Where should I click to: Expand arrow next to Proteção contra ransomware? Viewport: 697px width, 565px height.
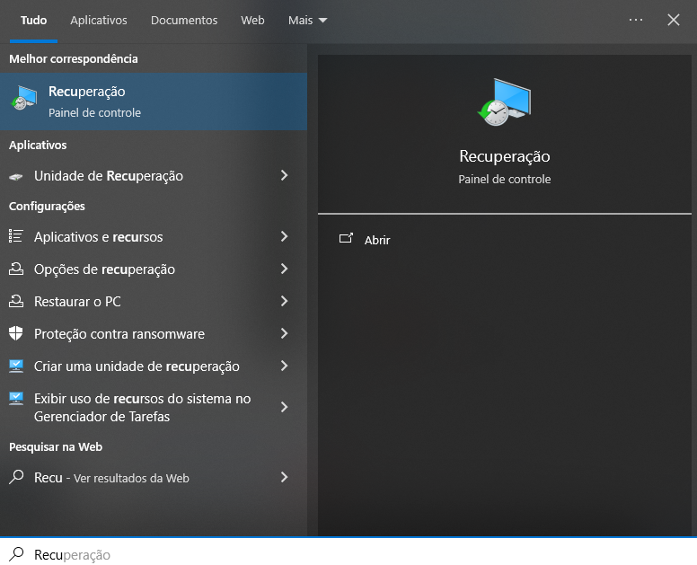point(284,334)
